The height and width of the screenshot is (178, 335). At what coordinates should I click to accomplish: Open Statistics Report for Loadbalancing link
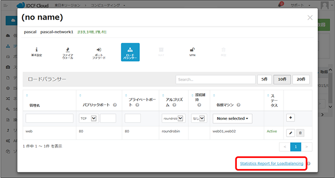click(x=271, y=163)
